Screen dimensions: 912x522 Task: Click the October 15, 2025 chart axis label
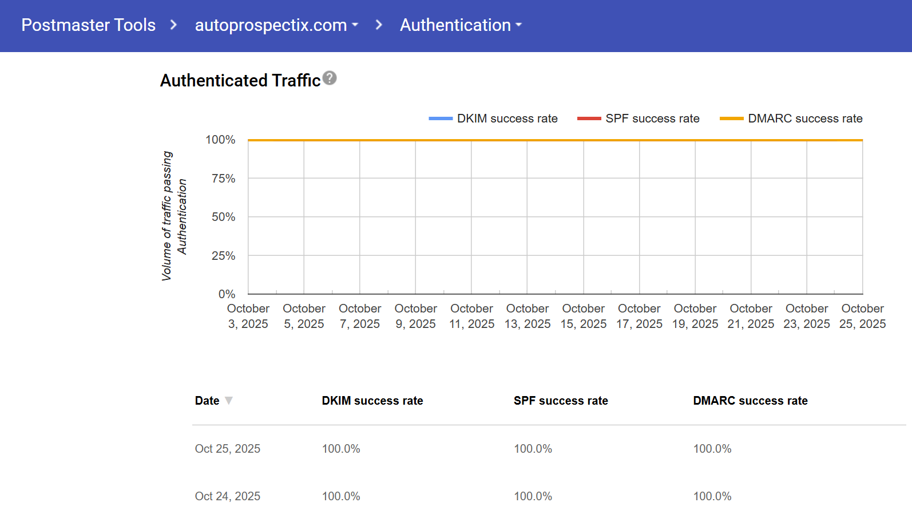click(583, 316)
